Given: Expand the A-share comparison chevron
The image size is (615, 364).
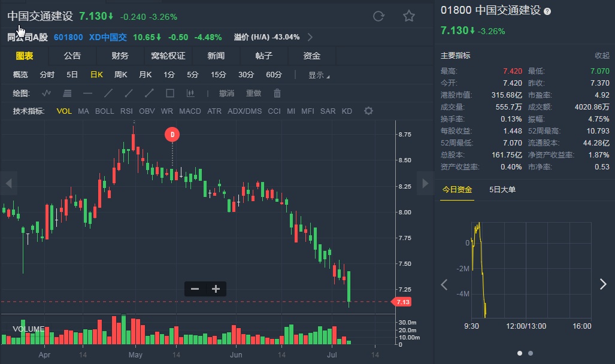Looking at the screenshot, I should 310,37.
